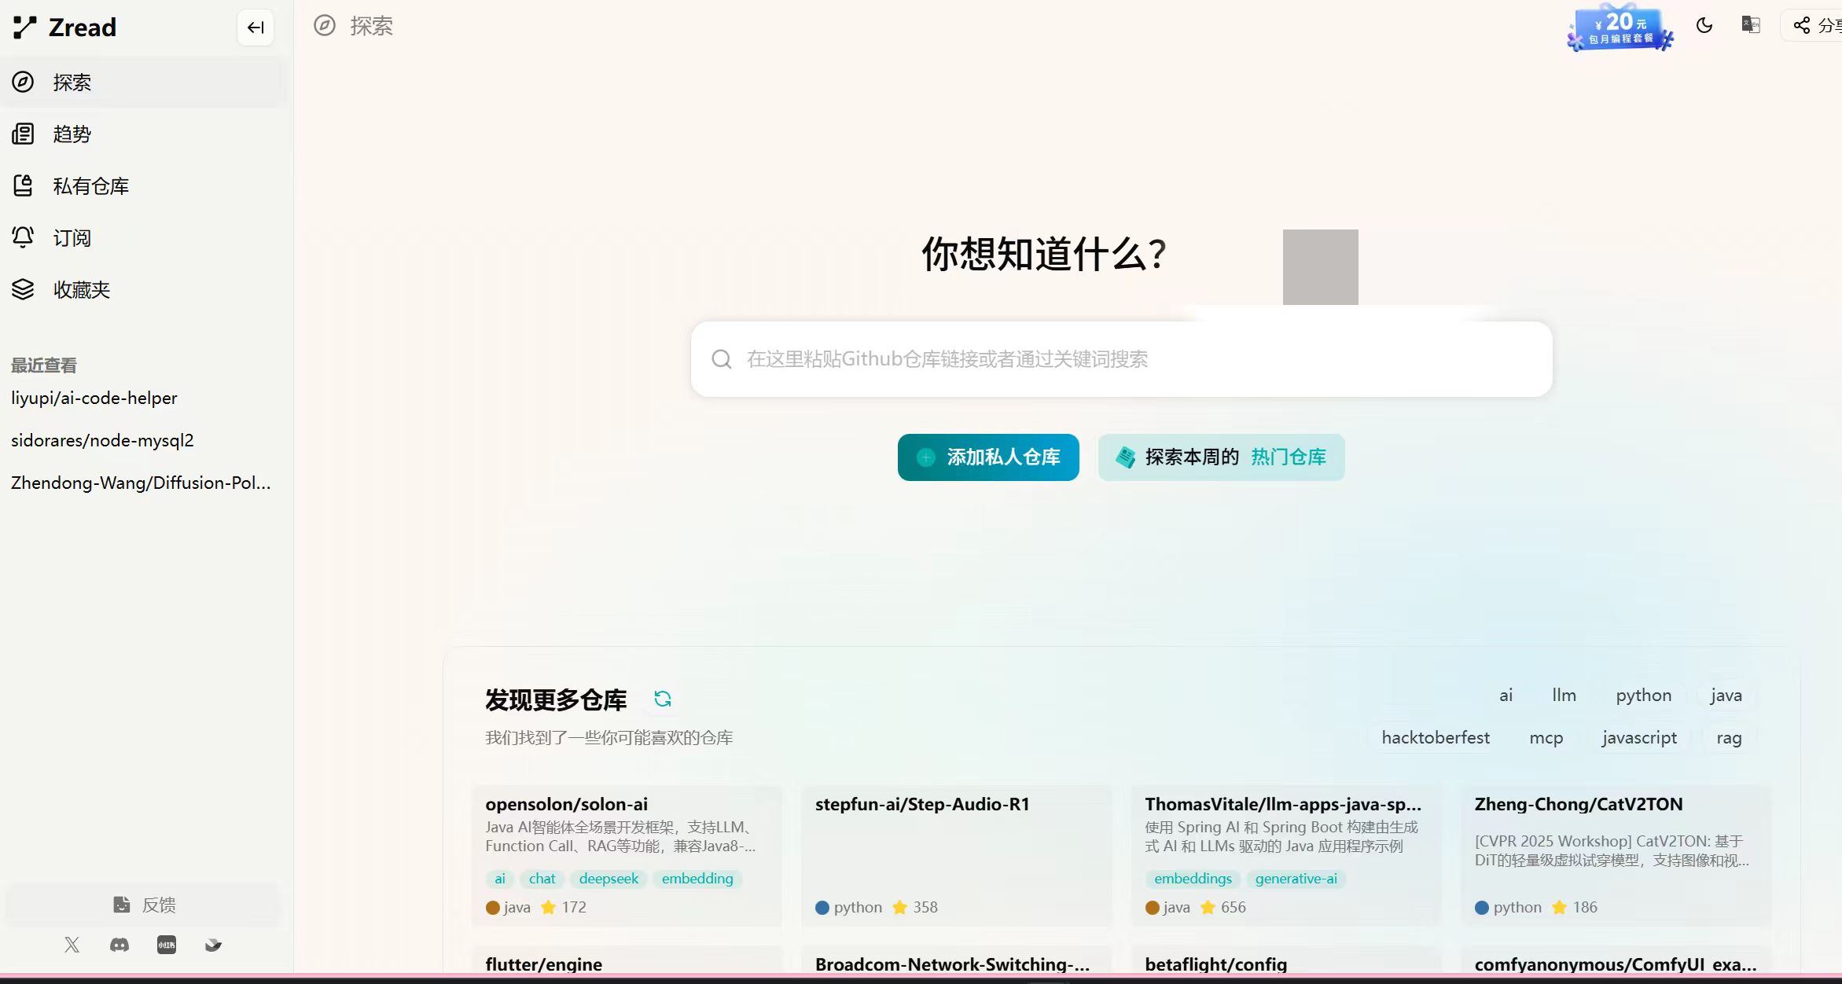Open 私有仓库 (private repositories) from sidebar
The width and height of the screenshot is (1842, 984).
pyautogui.click(x=90, y=185)
